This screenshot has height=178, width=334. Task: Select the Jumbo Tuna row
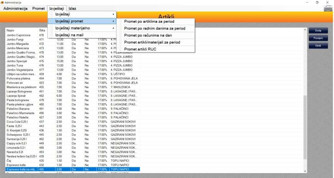click(x=72, y=65)
